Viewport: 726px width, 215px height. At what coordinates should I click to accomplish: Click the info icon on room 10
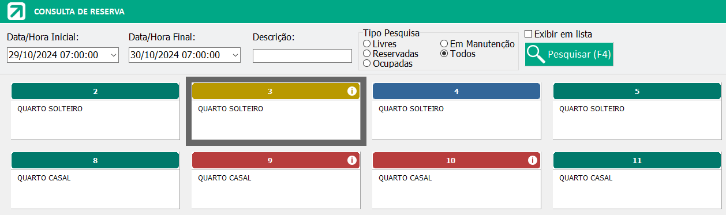click(x=532, y=160)
